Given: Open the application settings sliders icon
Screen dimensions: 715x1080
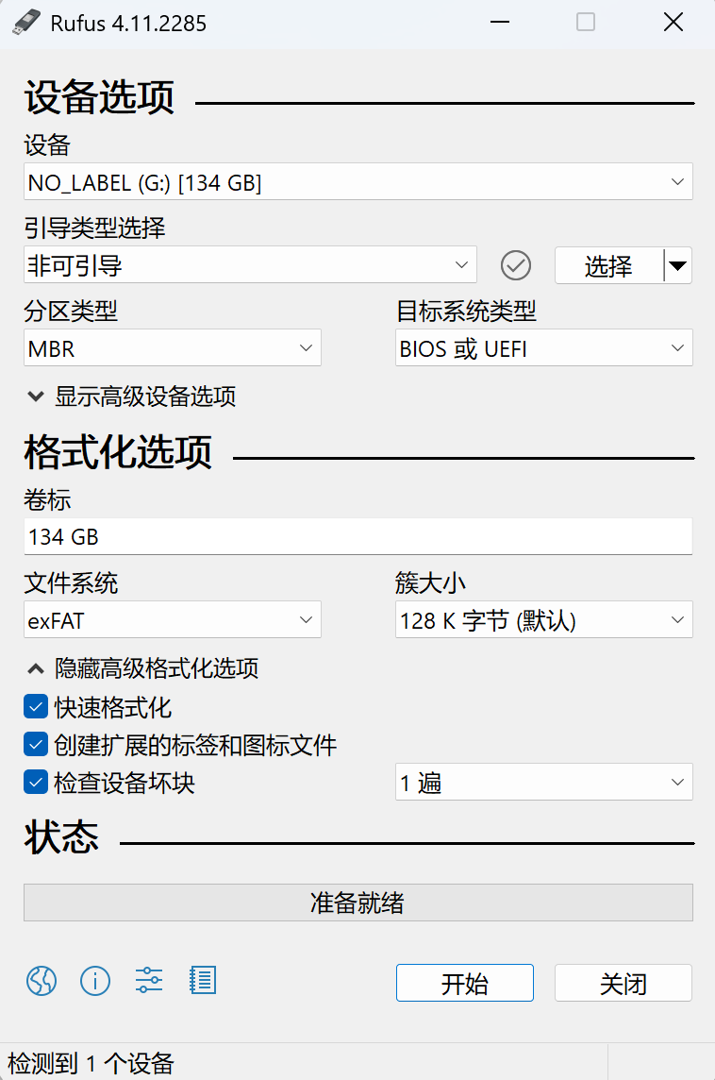Looking at the screenshot, I should click(149, 980).
